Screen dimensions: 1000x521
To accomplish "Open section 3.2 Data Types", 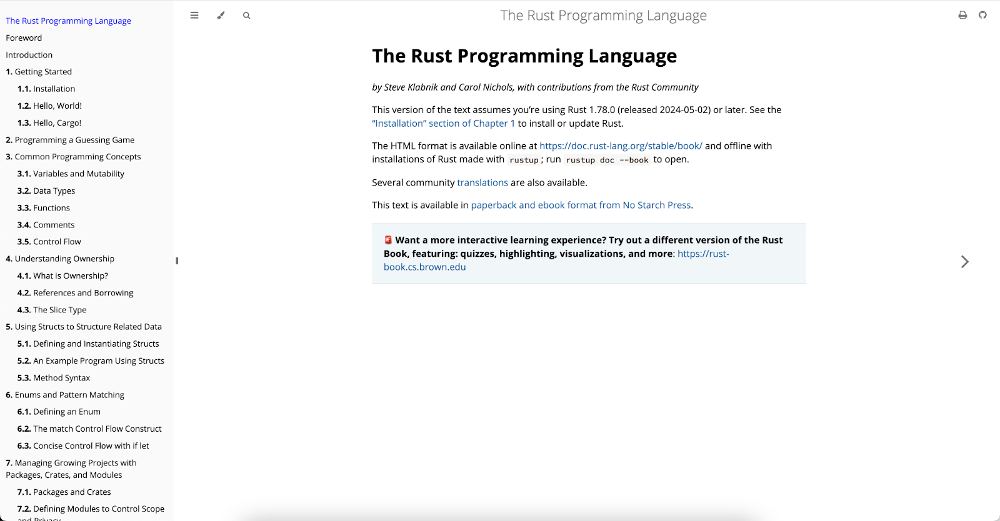I will click(46, 191).
